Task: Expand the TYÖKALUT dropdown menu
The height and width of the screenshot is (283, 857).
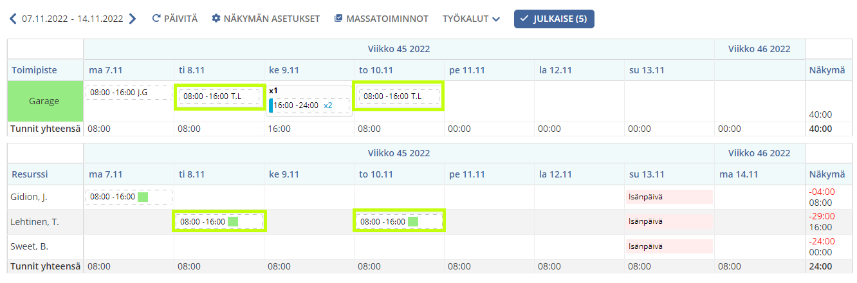Action: 471,19
